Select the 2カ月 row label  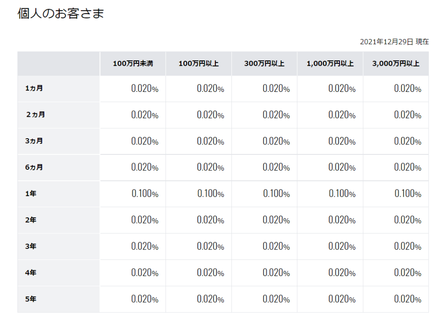pos(35,115)
